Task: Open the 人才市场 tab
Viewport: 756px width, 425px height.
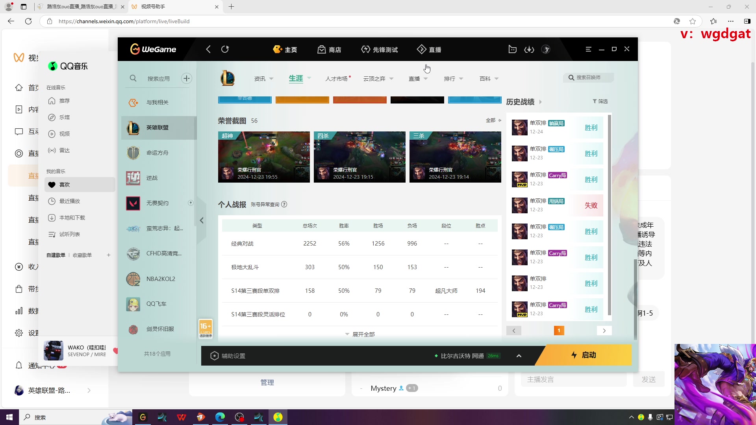Action: pyautogui.click(x=337, y=79)
